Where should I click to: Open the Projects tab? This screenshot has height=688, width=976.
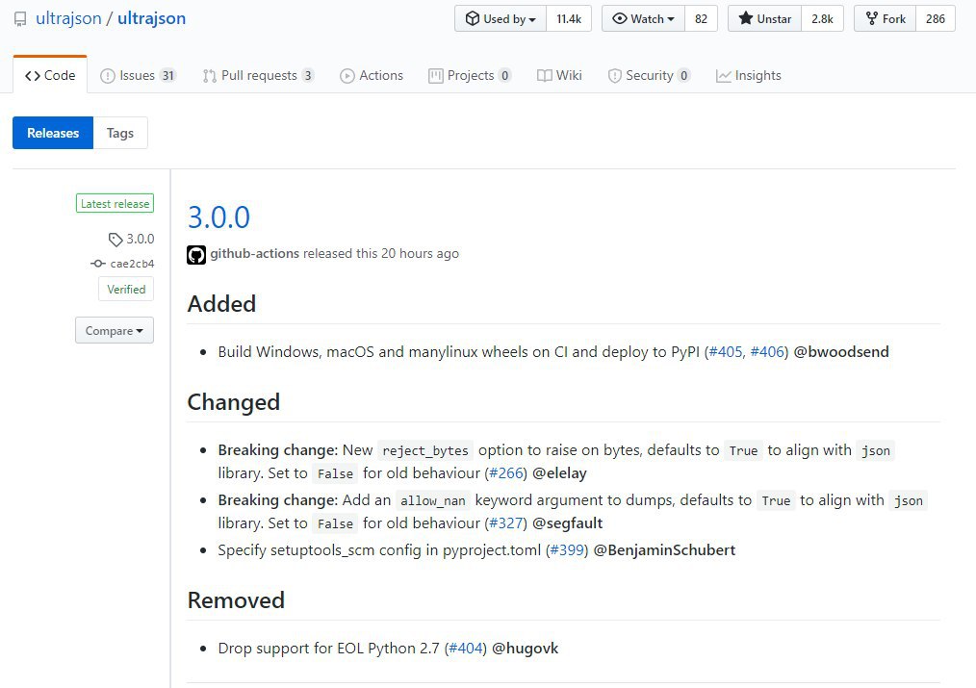tap(470, 75)
